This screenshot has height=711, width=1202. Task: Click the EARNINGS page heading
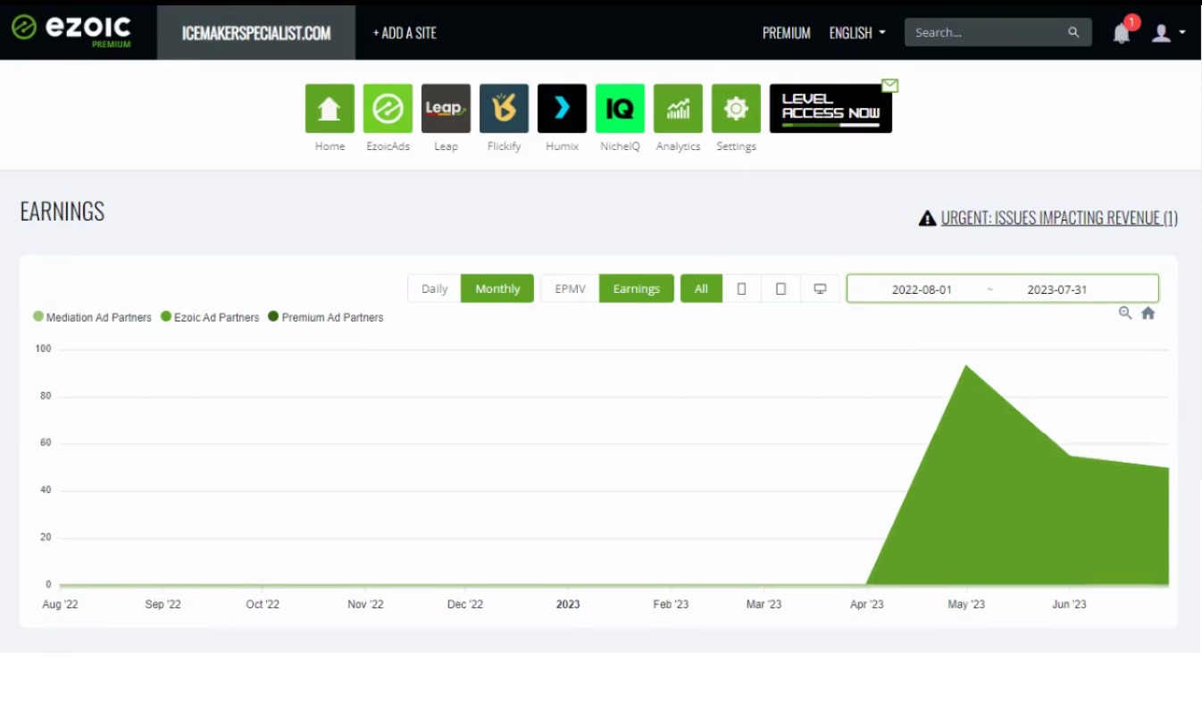[63, 212]
